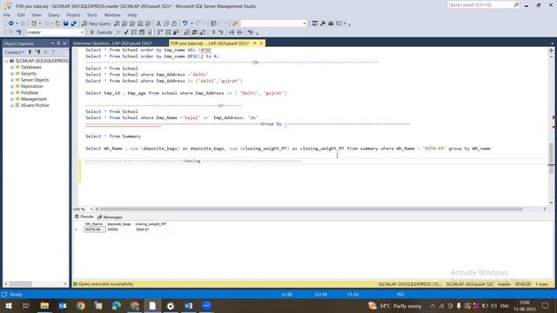
Task: Click the Open File folder icon
Action: 57,23
